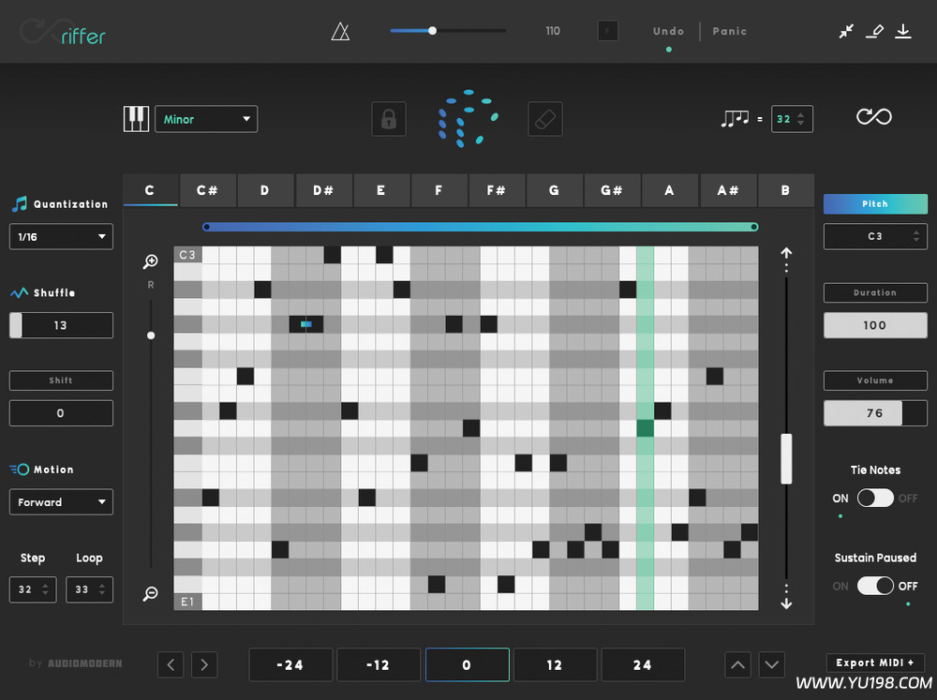
Task: Click the download icon in the top right corner
Action: (903, 31)
